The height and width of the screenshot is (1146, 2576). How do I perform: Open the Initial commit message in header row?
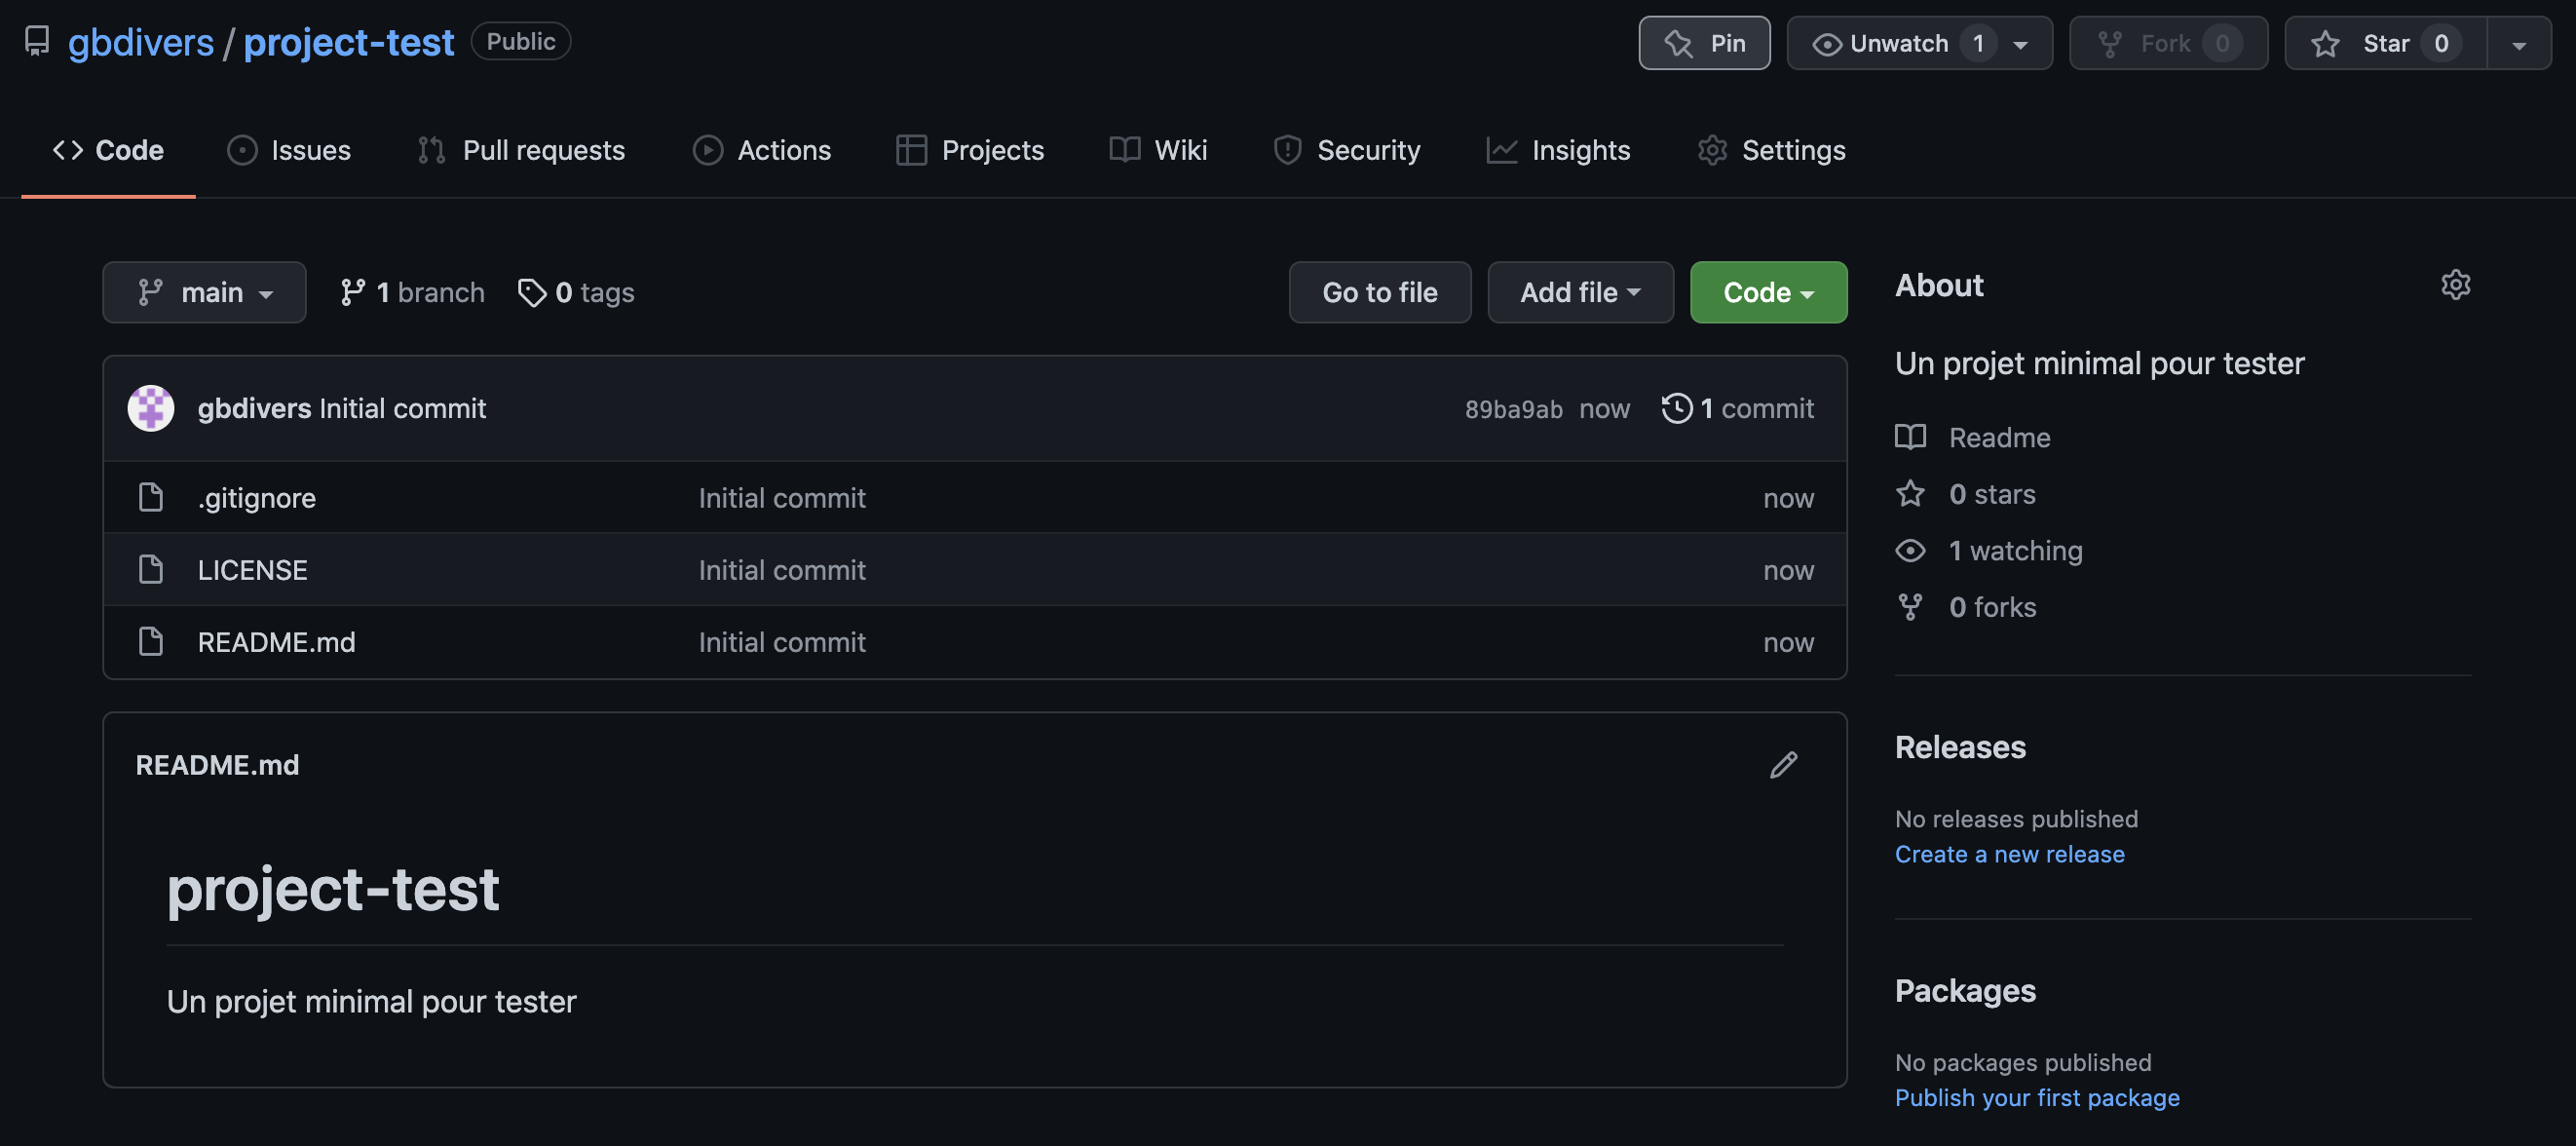pyautogui.click(x=402, y=408)
